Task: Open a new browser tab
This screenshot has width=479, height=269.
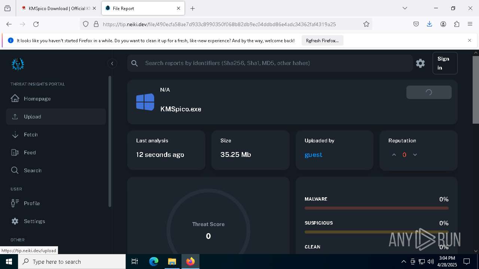Action: 192,8
